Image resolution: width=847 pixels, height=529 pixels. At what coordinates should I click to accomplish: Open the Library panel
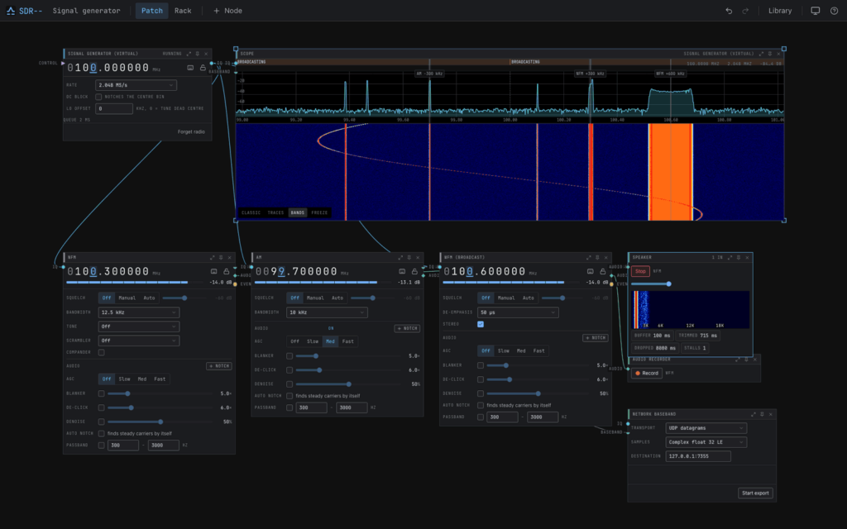click(780, 11)
